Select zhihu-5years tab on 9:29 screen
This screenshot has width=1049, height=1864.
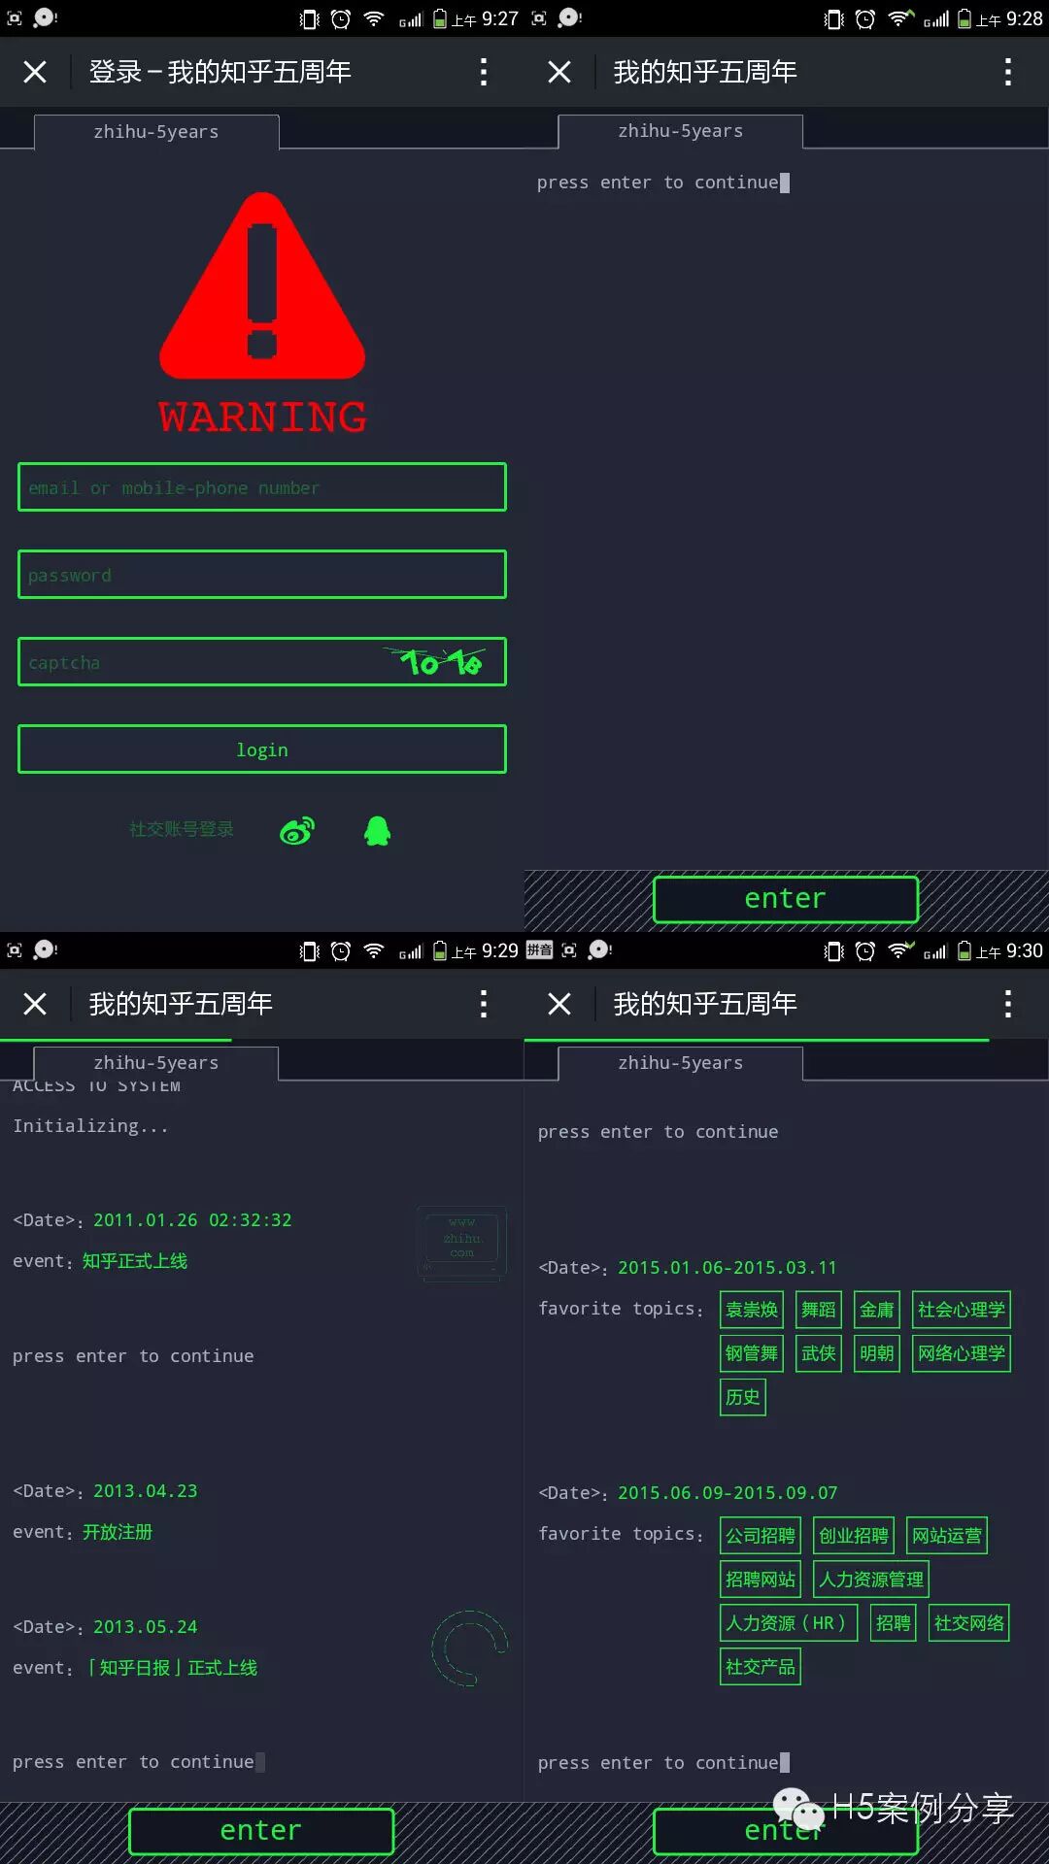click(x=156, y=1063)
